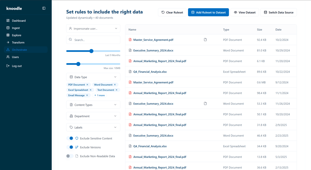The image size is (311, 170).
Task: Open the Transform page from sidebar
Action: click(x=18, y=42)
